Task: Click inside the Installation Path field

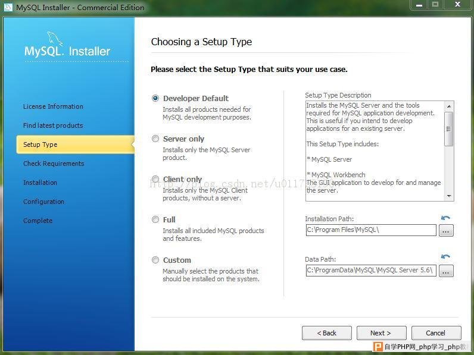Action: click(x=371, y=230)
